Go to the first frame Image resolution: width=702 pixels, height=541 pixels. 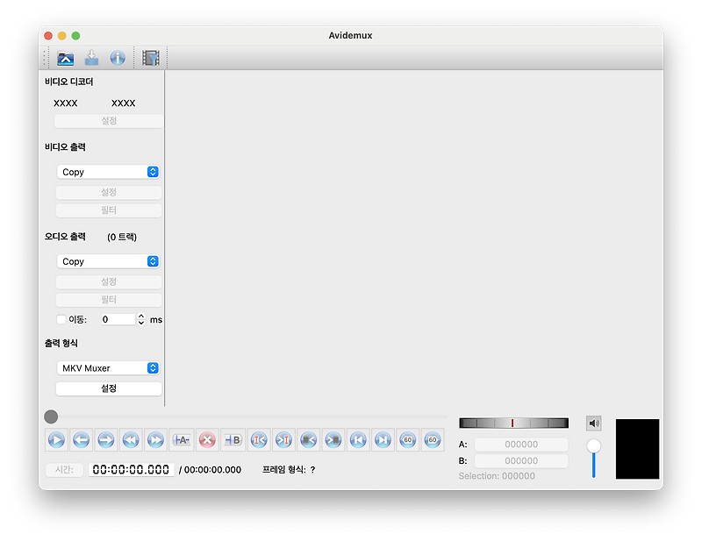click(x=357, y=440)
